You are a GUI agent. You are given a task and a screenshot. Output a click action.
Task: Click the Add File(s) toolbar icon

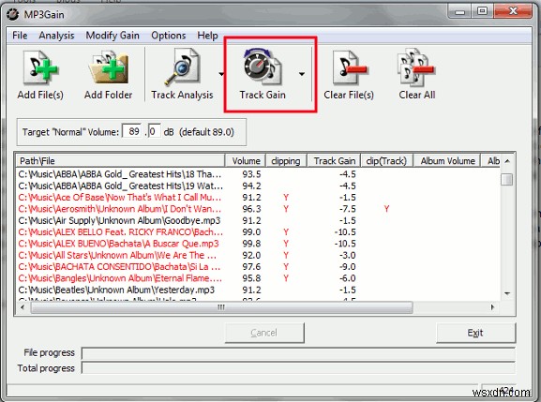[x=40, y=67]
